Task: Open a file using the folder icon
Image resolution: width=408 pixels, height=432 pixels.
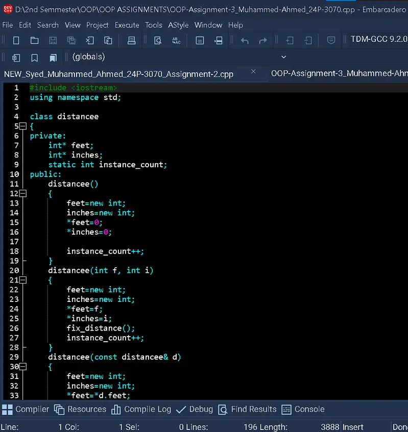Action: (x=34, y=40)
